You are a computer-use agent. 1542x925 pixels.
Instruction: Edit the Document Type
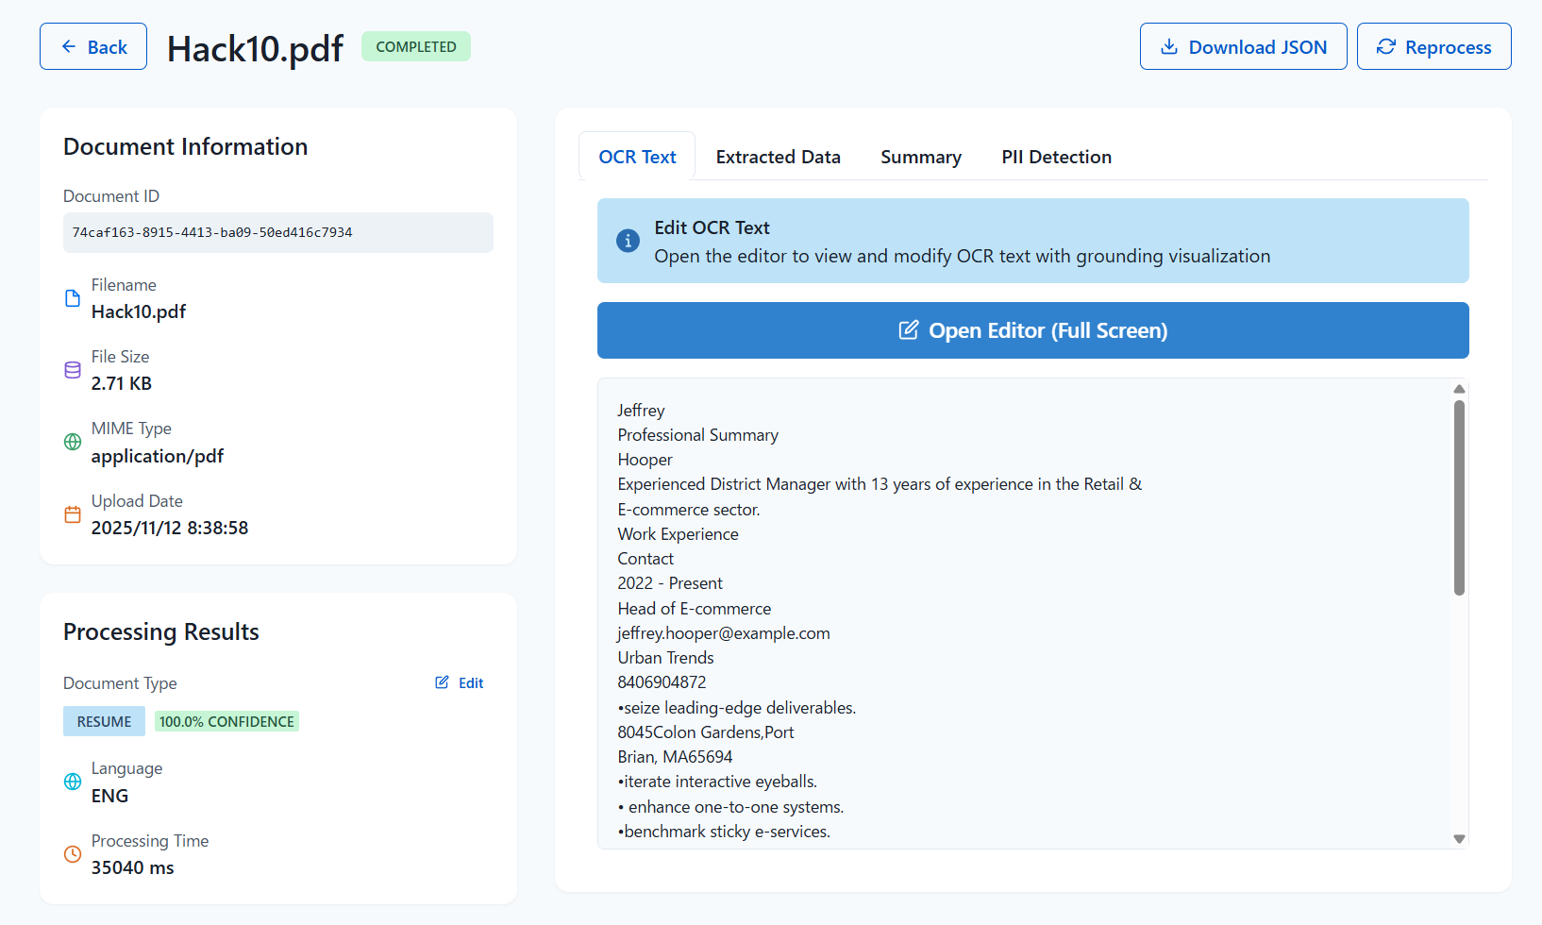(x=460, y=682)
